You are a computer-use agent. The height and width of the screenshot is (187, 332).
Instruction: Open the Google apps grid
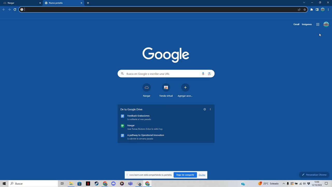point(318,24)
